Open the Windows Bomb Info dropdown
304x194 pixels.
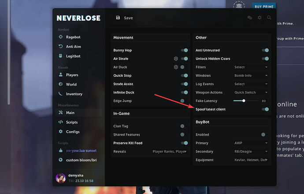coord(251,75)
